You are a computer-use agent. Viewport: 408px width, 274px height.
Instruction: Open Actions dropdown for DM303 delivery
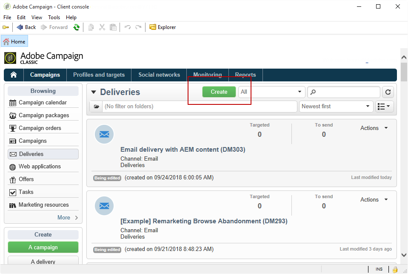[x=374, y=128]
